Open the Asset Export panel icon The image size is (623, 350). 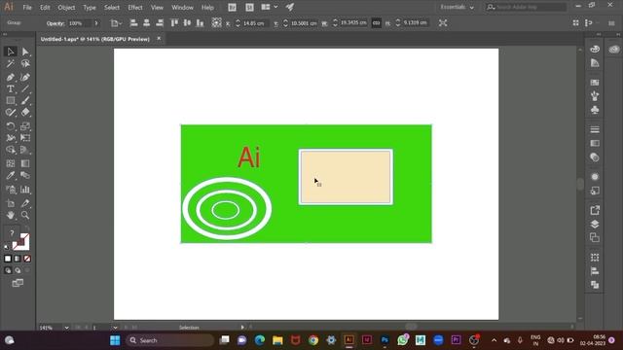tap(595, 210)
